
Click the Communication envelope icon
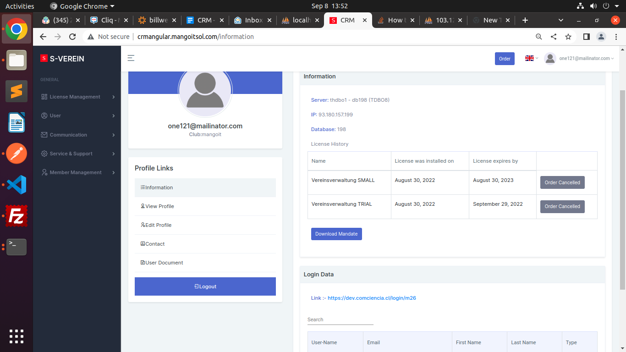tap(44, 135)
